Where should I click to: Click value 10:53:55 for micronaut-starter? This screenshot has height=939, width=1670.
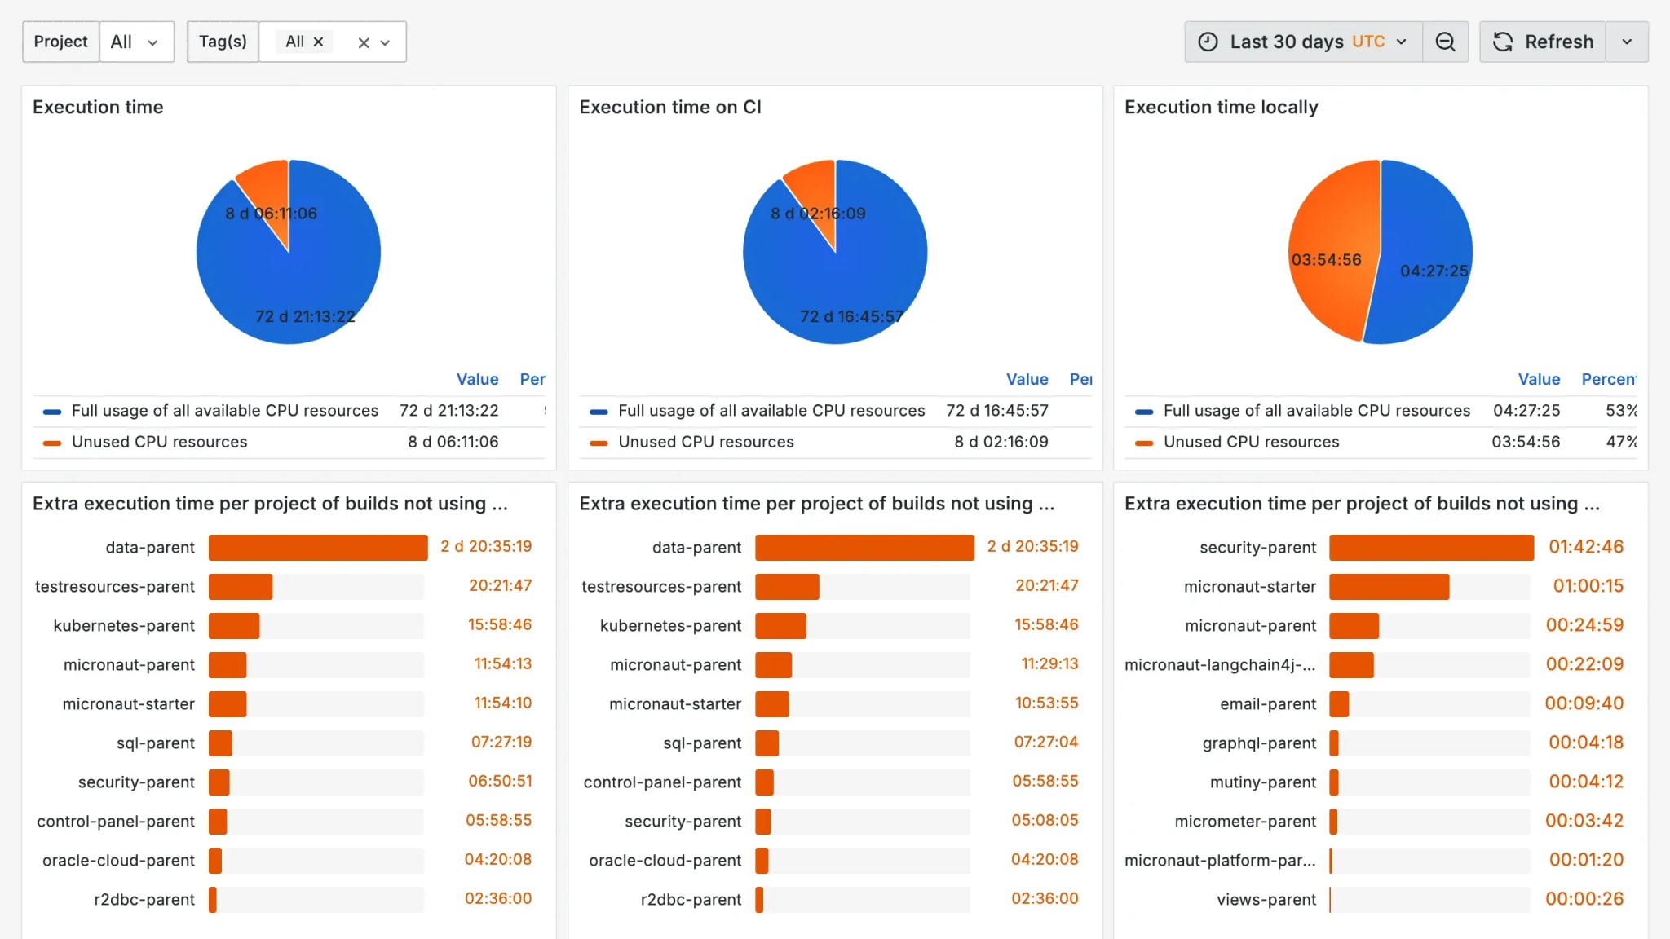(x=1046, y=703)
